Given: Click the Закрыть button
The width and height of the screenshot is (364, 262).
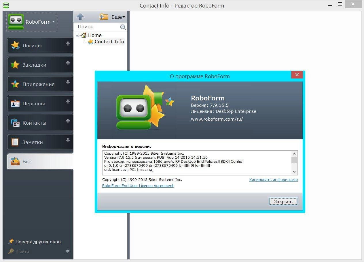Looking at the screenshot, I should [283, 201].
